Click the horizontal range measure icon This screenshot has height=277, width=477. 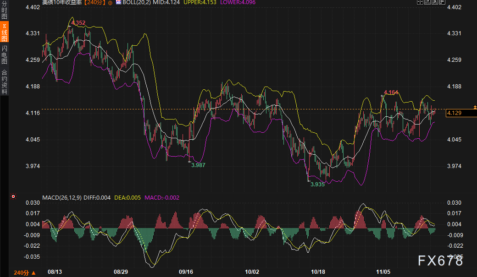427,2
